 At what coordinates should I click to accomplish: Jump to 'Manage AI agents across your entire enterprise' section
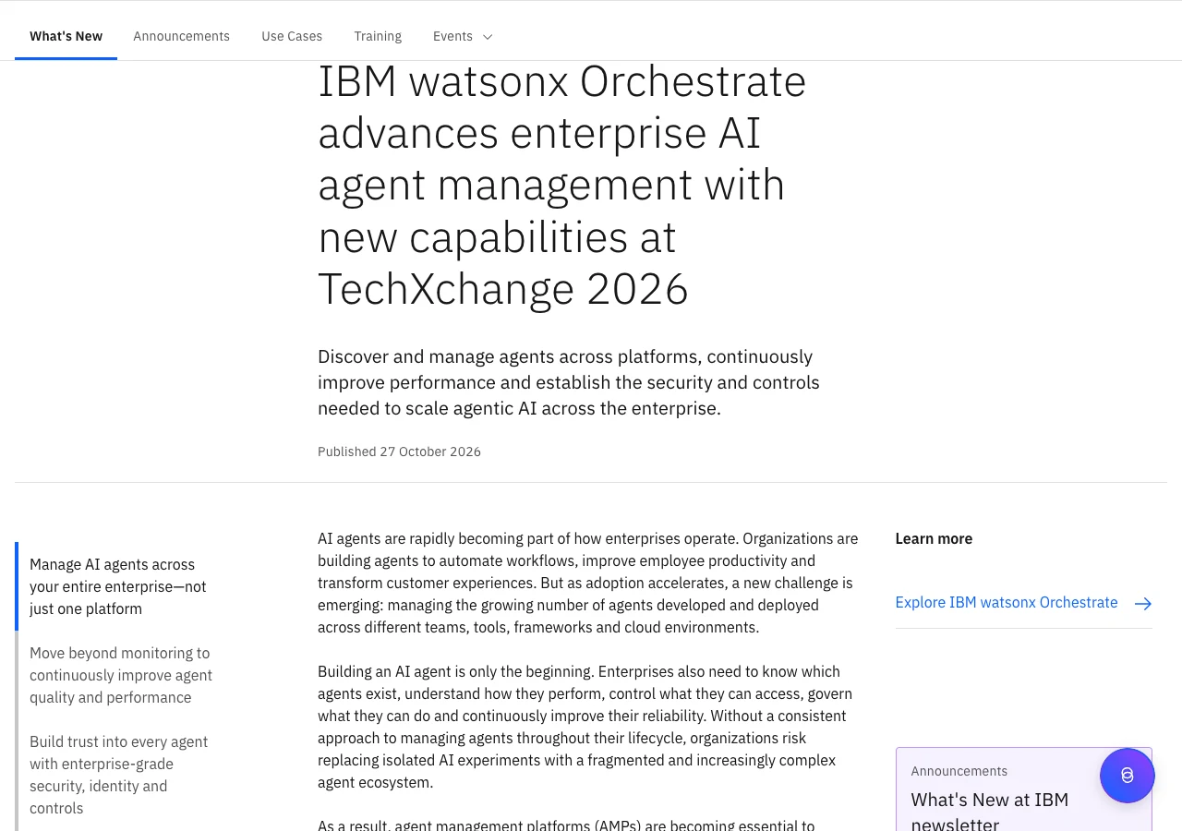118,586
